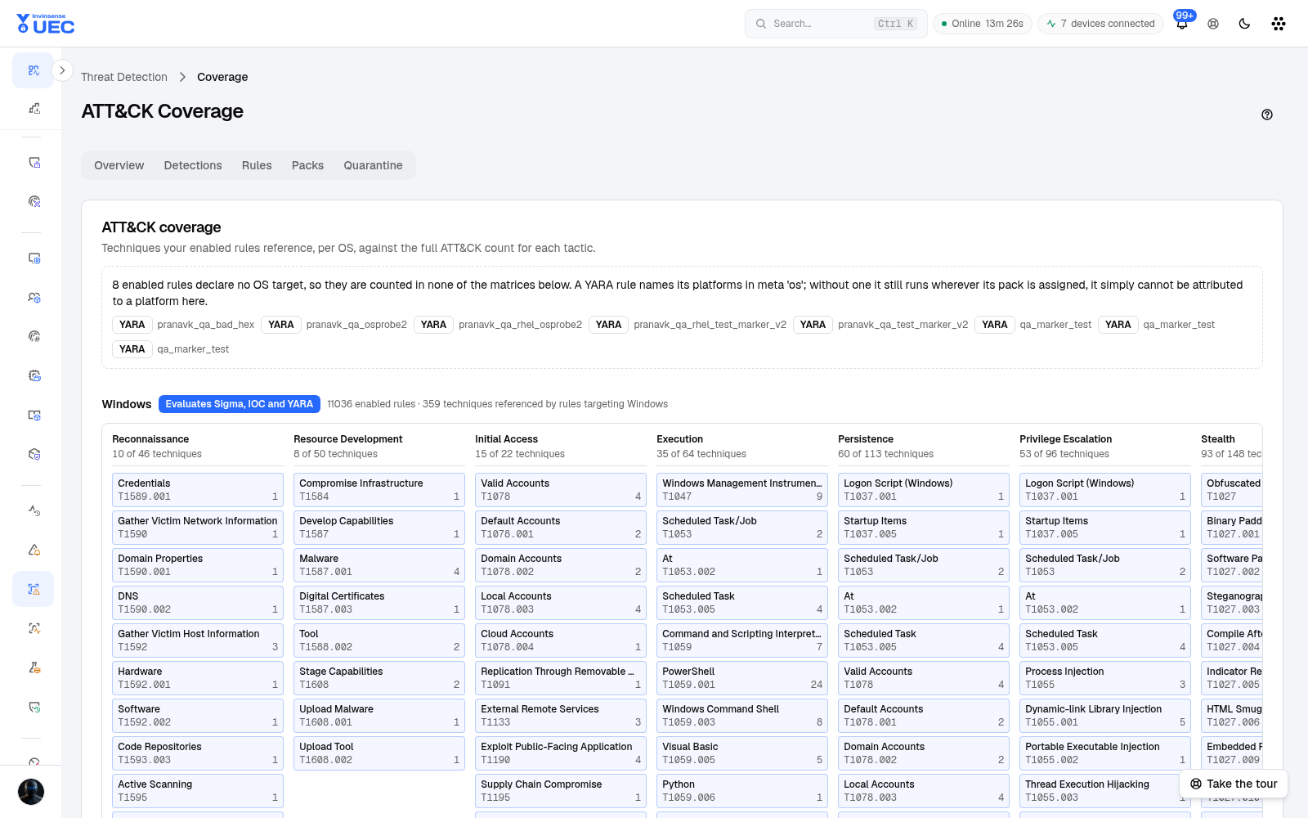Focus the Search input field
1308x818 pixels.
click(x=835, y=24)
